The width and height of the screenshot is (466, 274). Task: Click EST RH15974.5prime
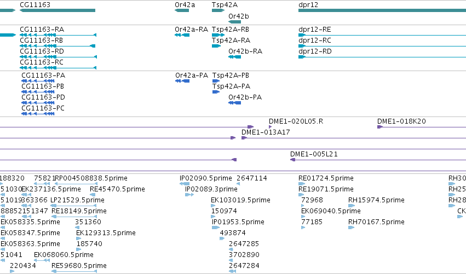[376, 200]
